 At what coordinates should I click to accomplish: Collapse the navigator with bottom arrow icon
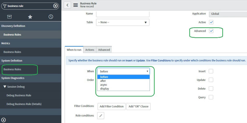point(3,120)
